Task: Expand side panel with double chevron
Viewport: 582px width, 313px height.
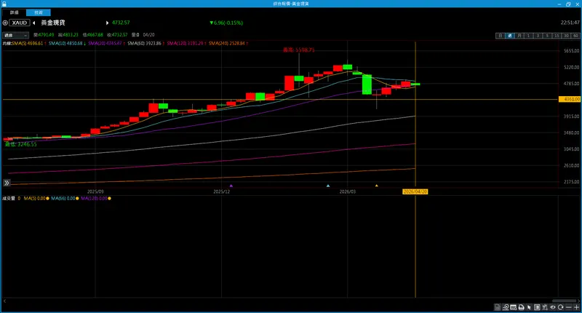Action: (7, 183)
